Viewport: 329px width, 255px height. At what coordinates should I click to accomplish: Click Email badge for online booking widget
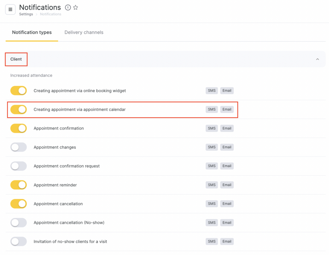pos(227,91)
